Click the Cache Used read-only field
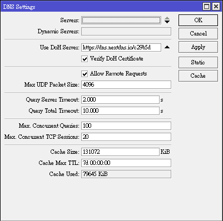223x221 pixels. [126, 174]
